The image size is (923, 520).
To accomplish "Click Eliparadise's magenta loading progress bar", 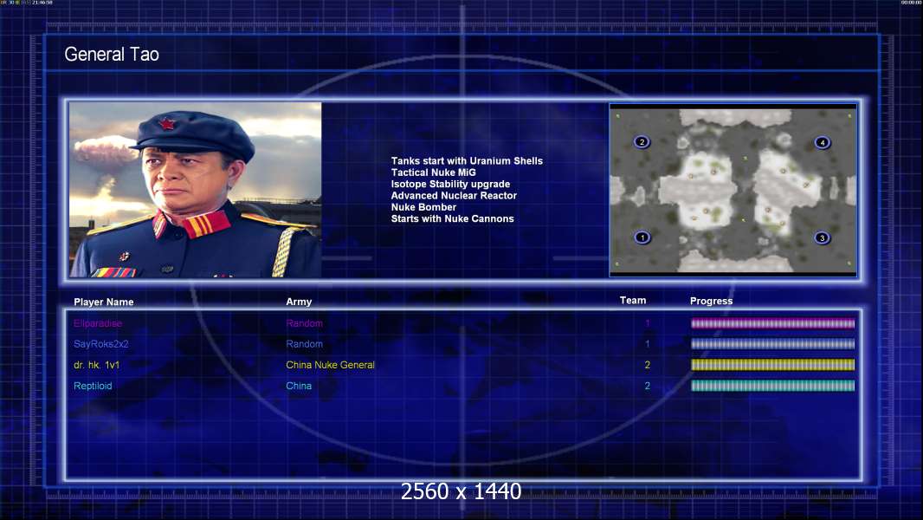I will pos(772,323).
